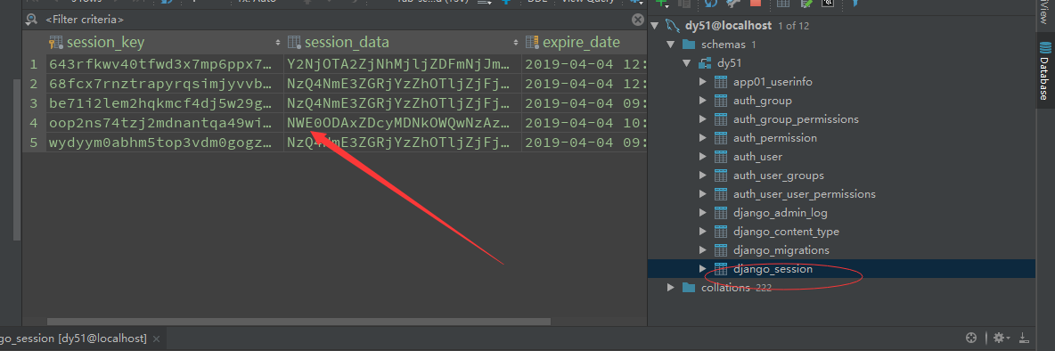This screenshot has width=1055, height=351.
Task: Select the cell be71i2lem2hqkmcf4dj5w29g
Action: tap(164, 103)
